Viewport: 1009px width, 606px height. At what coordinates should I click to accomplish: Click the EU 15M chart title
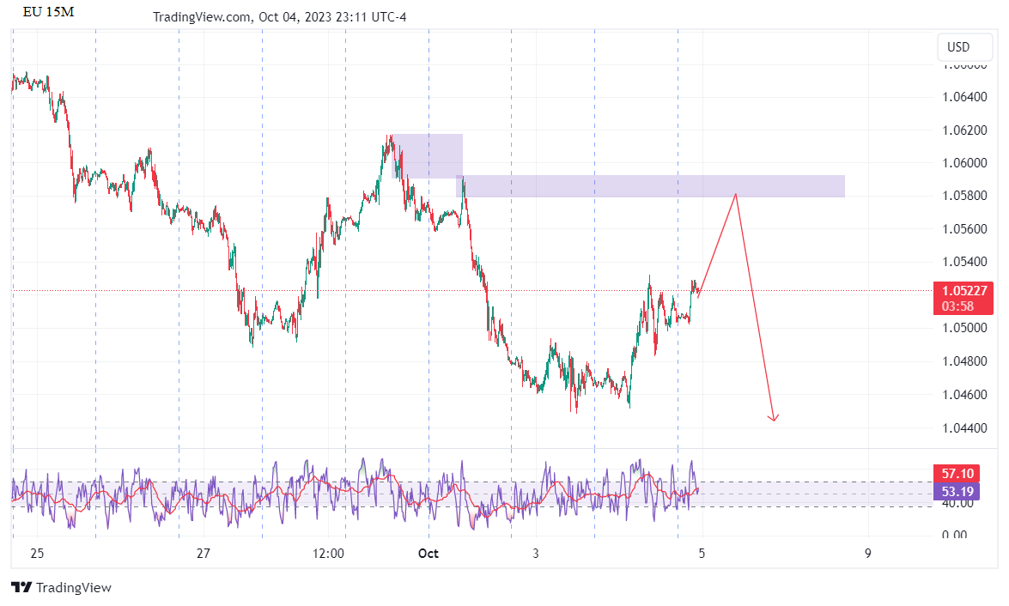click(48, 12)
